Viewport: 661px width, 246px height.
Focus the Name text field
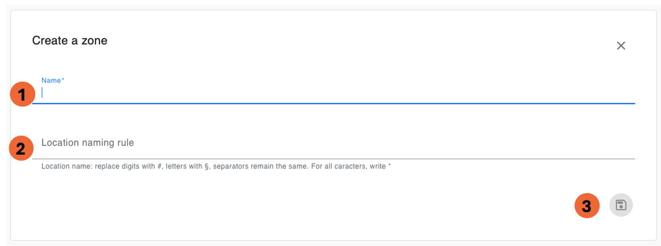coord(333,93)
